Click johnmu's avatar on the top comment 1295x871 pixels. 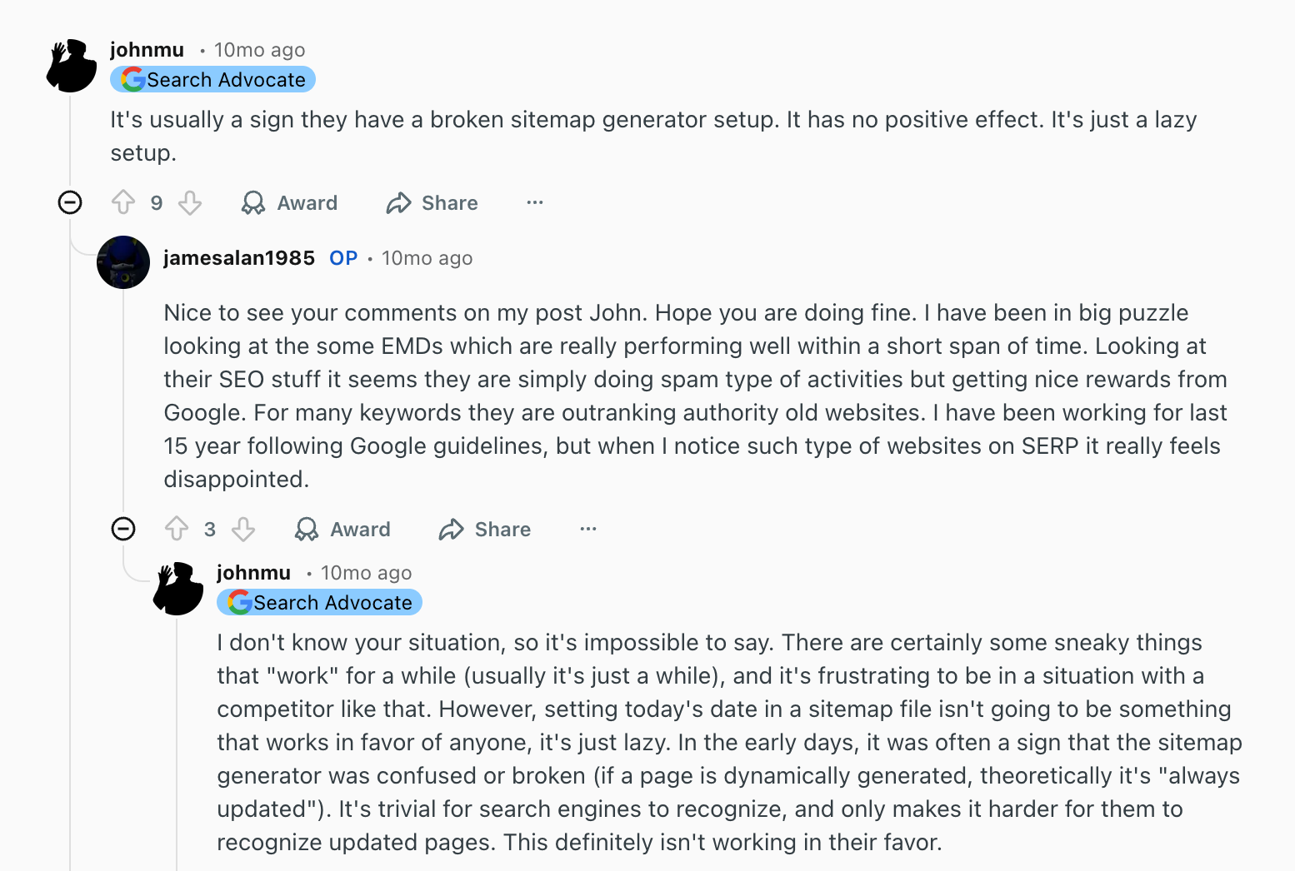[72, 65]
